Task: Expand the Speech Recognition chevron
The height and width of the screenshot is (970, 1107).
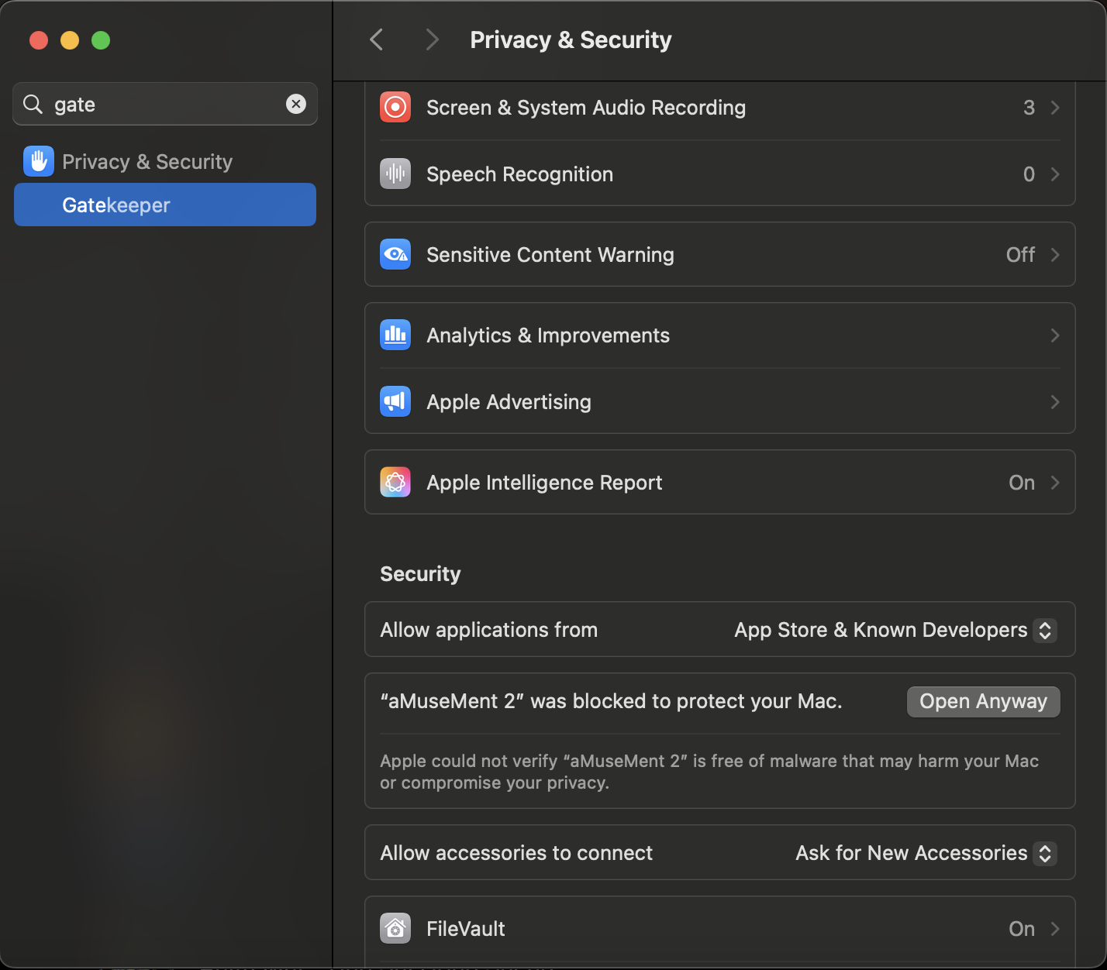Action: 1055,174
